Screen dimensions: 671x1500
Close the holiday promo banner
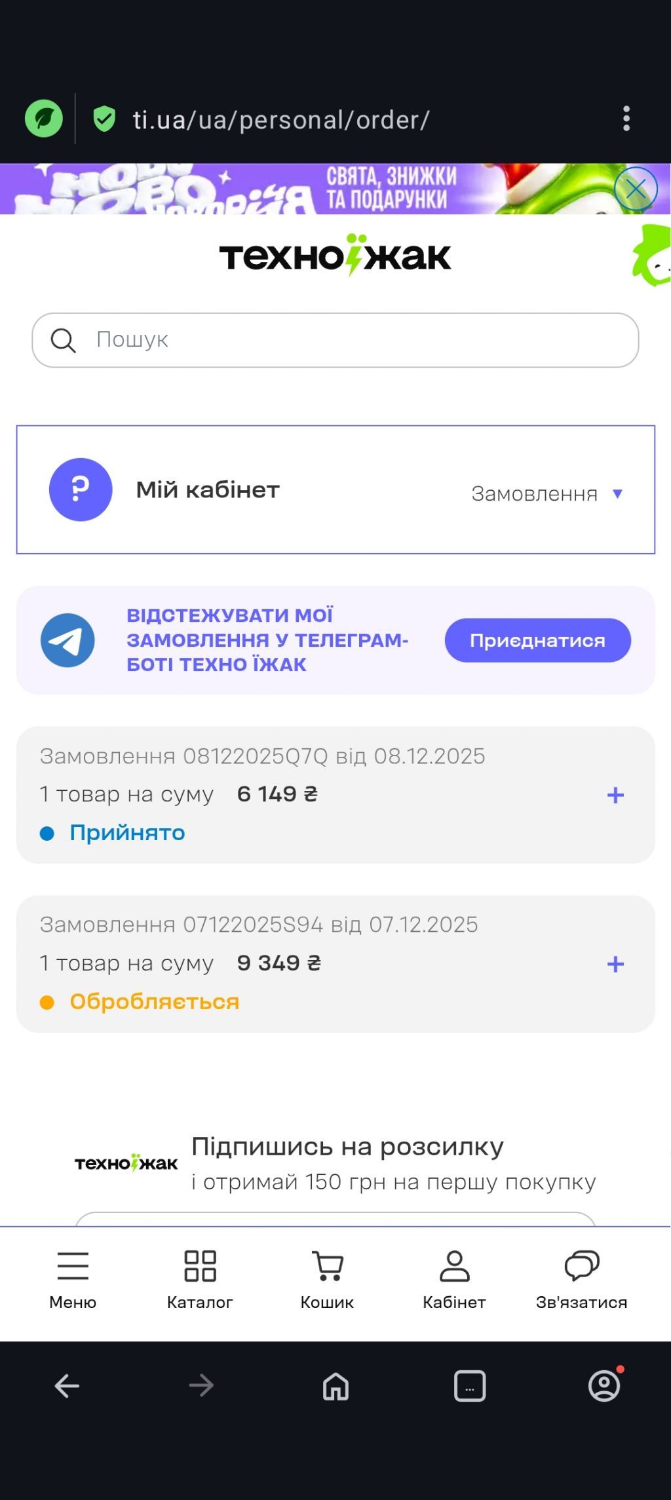636,189
